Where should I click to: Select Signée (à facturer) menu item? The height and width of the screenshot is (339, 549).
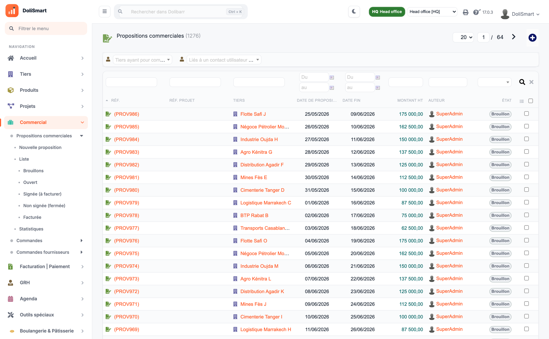pyautogui.click(x=42, y=194)
